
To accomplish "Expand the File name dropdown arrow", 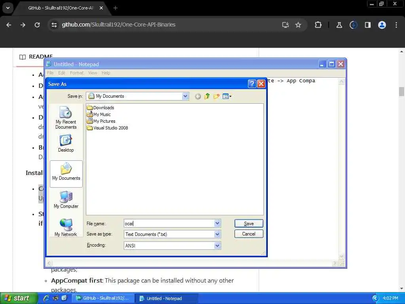I will click(x=217, y=223).
